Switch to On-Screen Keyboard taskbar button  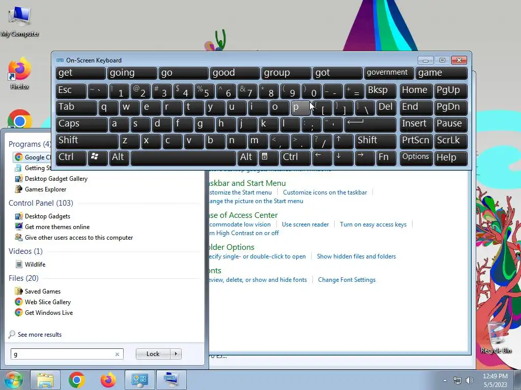(171, 380)
